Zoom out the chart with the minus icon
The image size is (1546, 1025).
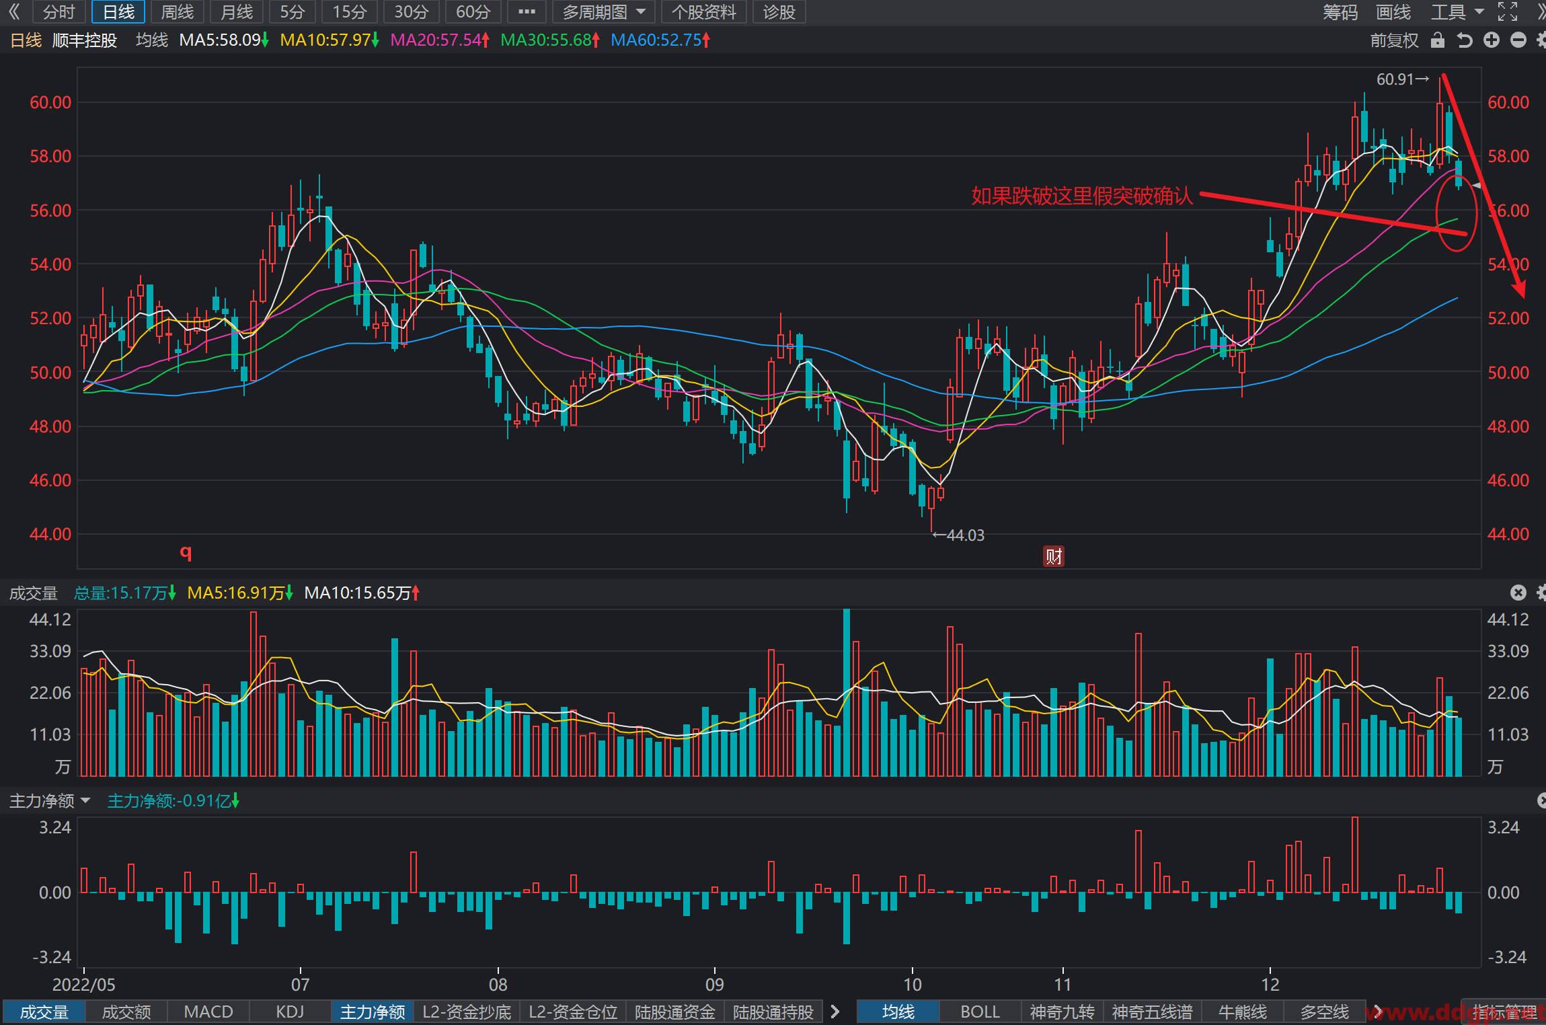tap(1518, 40)
